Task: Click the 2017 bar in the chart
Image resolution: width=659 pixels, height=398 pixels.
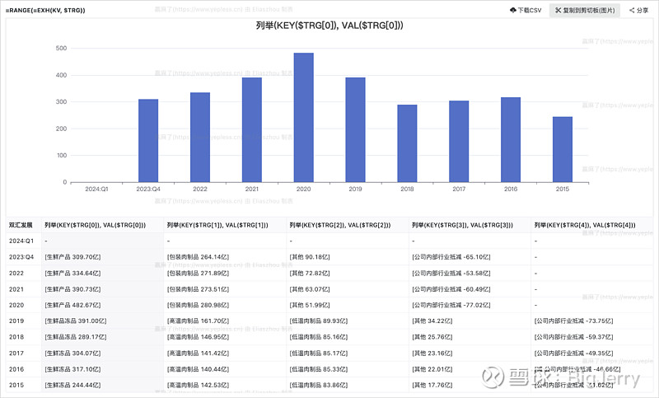Action: pos(459,141)
